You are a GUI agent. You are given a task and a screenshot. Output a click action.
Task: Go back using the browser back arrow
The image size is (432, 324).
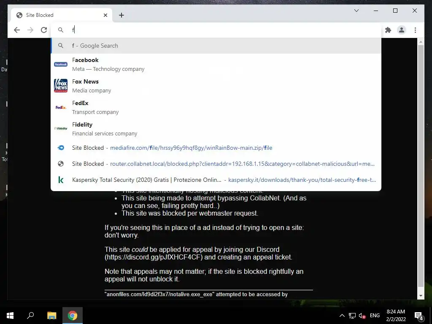tap(17, 30)
